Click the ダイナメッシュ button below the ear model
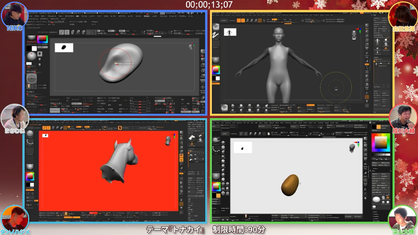Viewport: 418px width, 235px height. click(55, 110)
